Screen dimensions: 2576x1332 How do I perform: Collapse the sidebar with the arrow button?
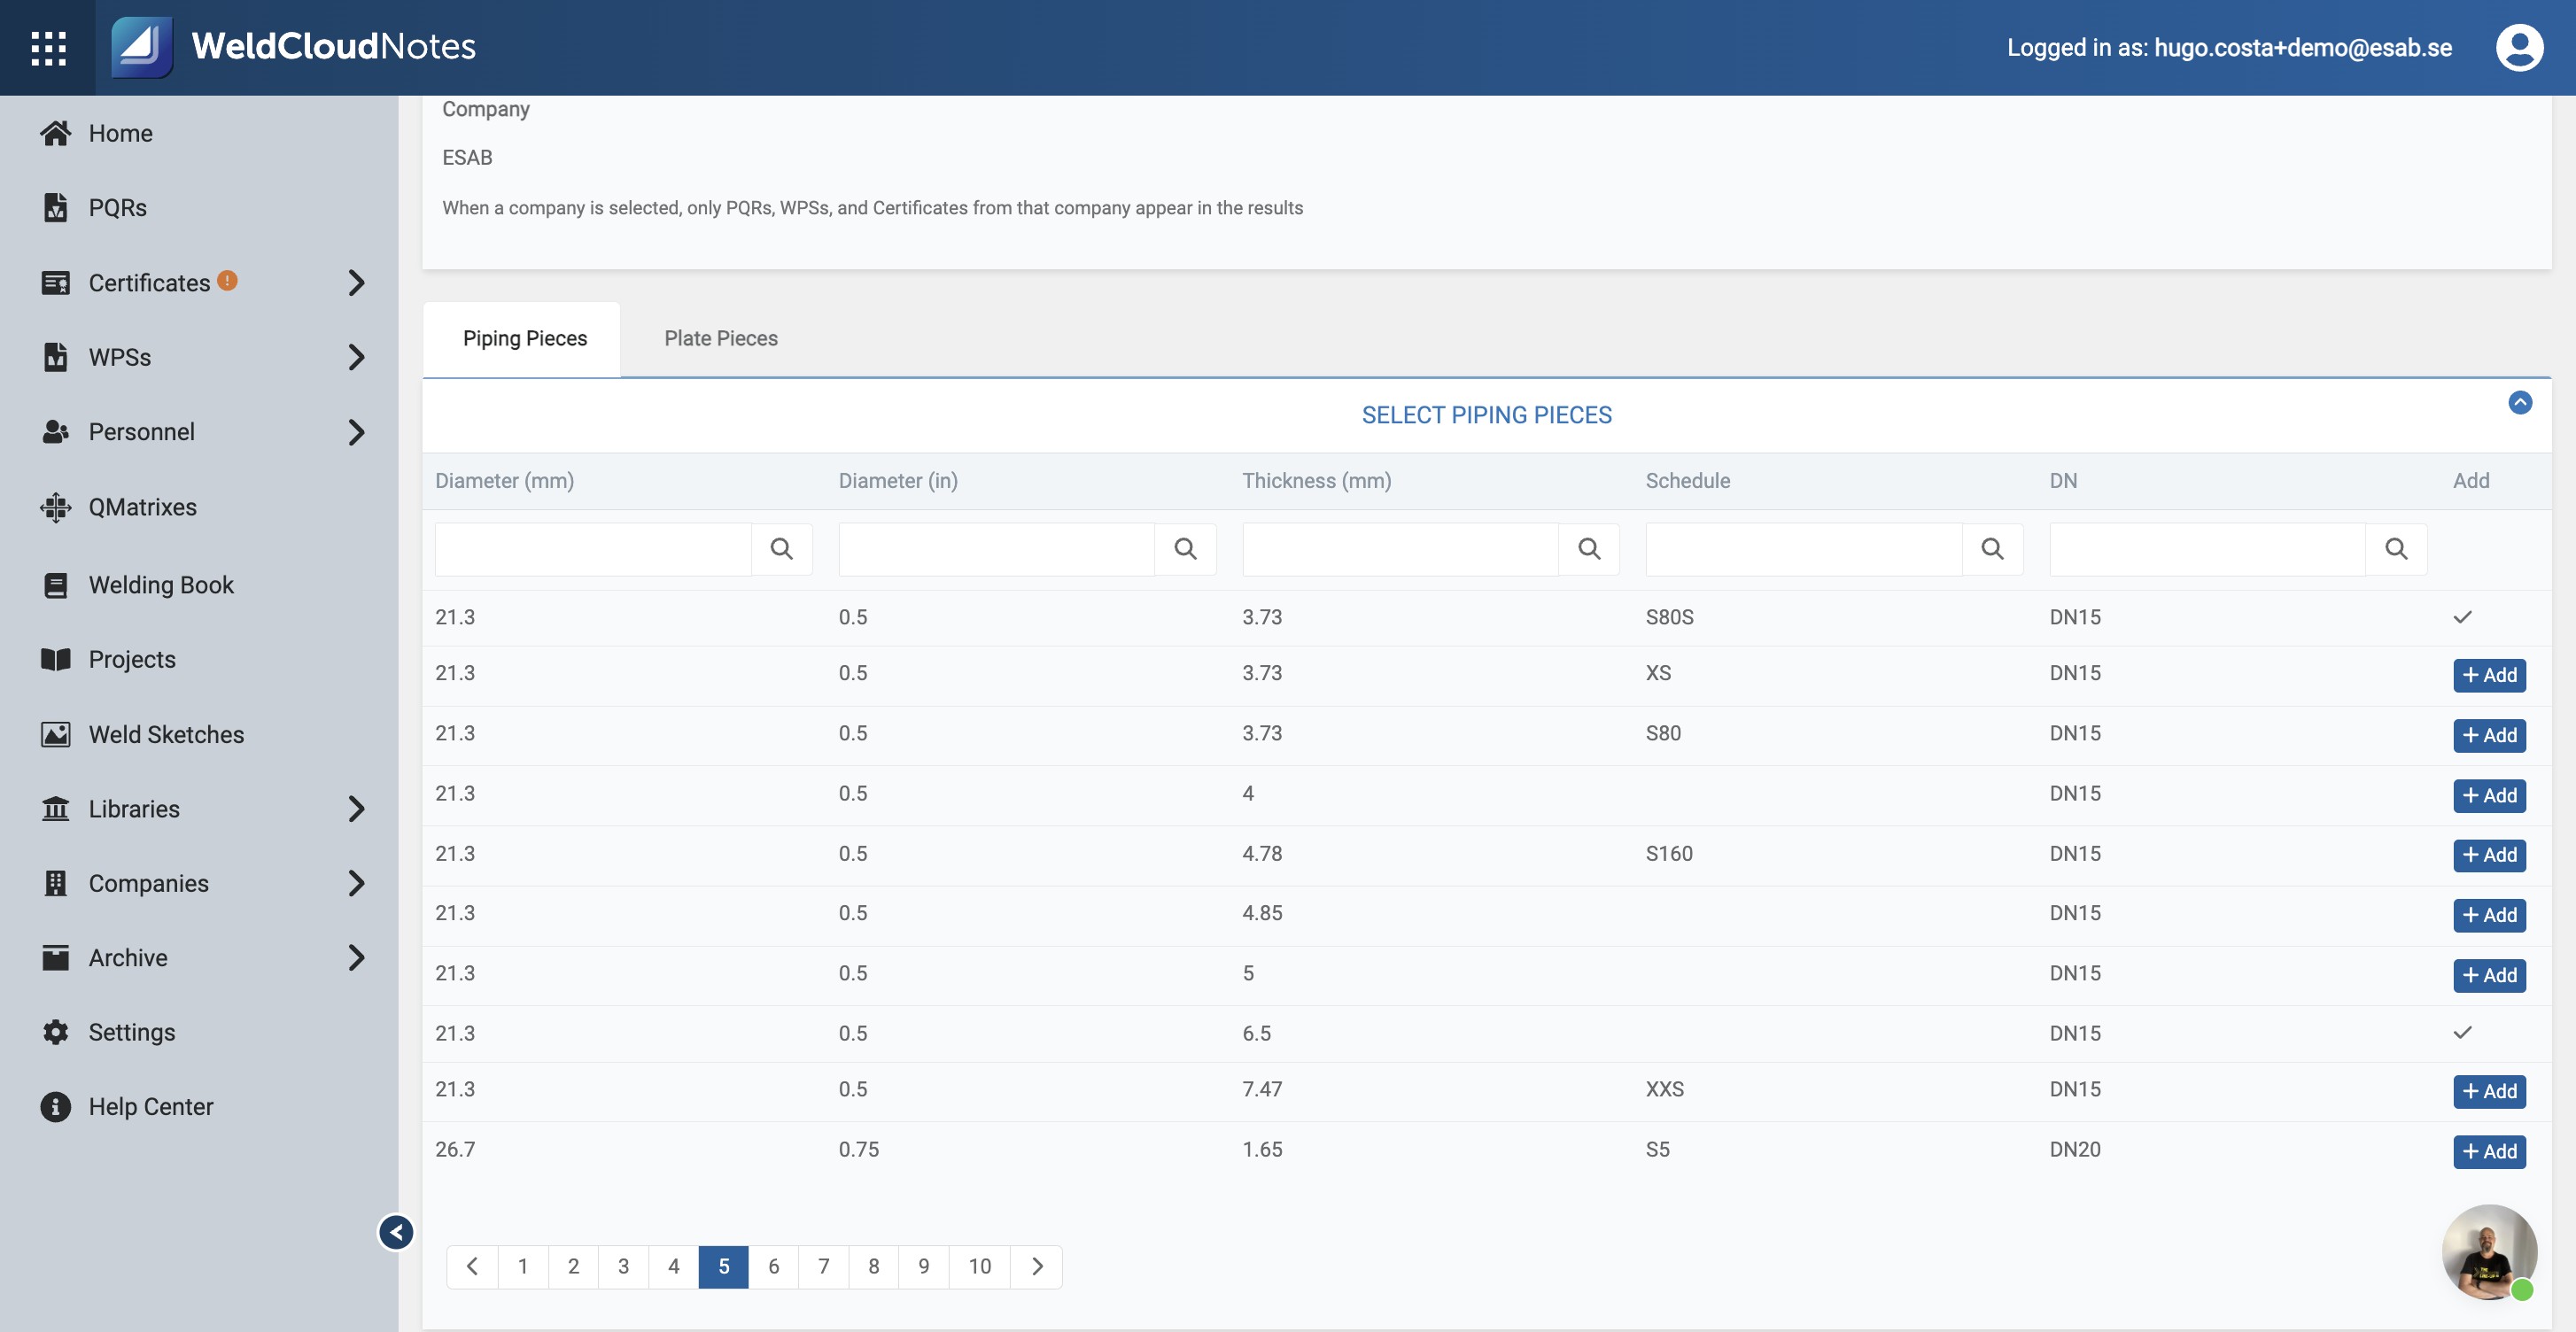click(x=396, y=1232)
